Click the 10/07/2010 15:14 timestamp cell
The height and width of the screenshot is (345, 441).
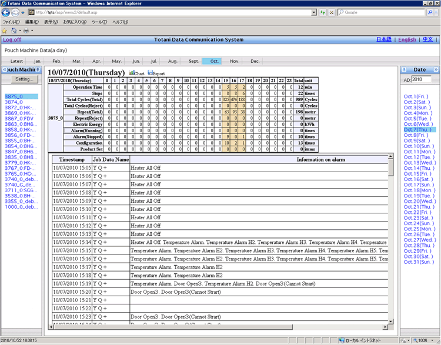point(72,242)
